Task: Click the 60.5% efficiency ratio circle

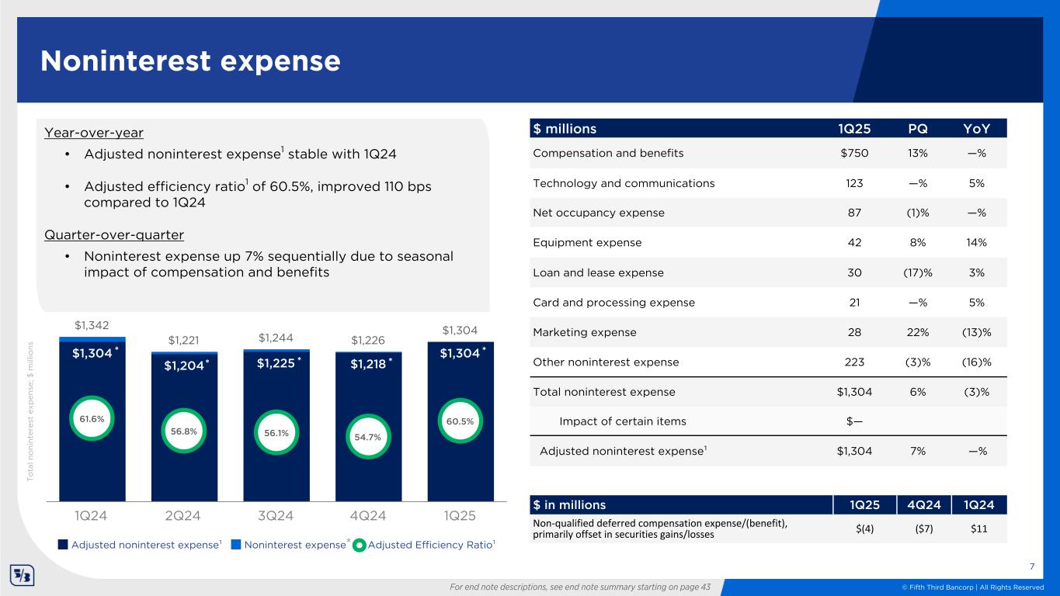Action: (460, 421)
